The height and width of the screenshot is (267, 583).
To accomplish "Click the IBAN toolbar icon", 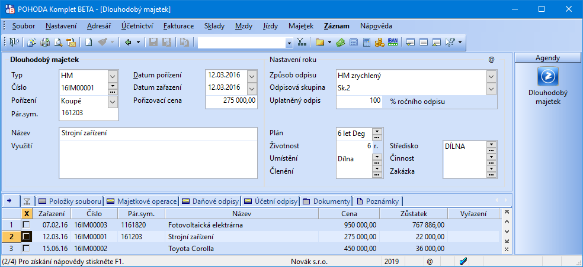I will (393, 42).
